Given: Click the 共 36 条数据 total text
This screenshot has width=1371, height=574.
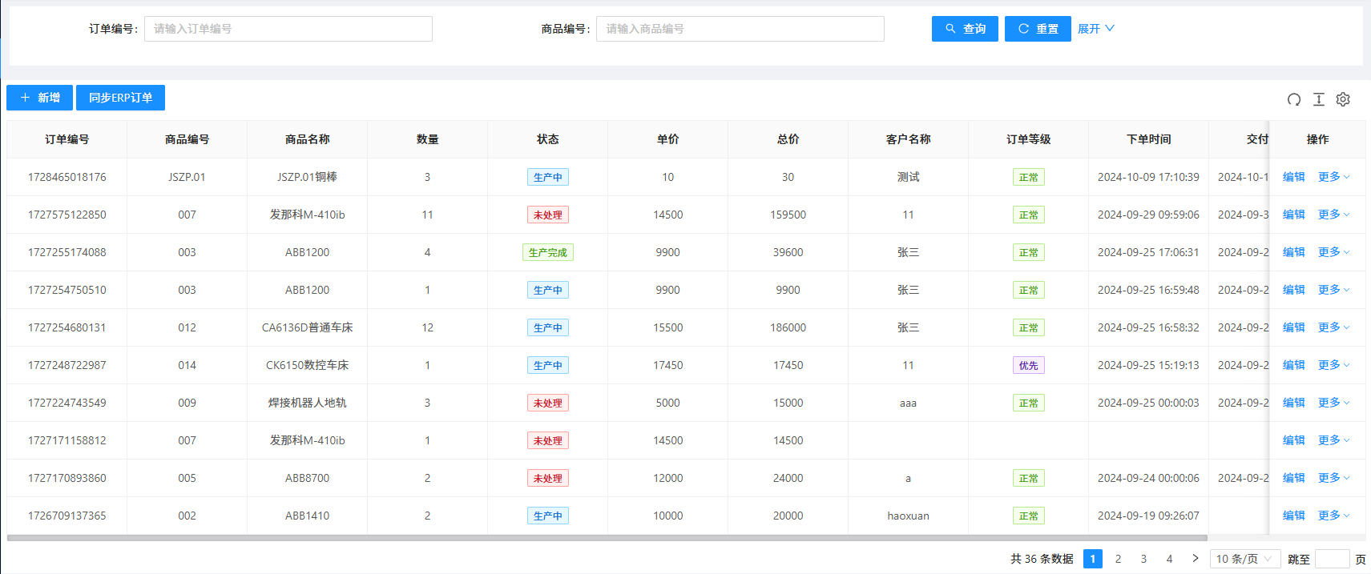Looking at the screenshot, I should [1042, 559].
